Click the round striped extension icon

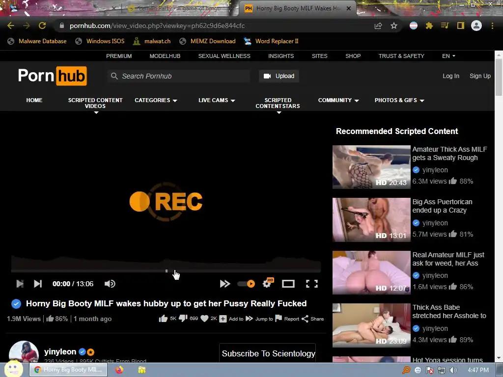tap(414, 26)
